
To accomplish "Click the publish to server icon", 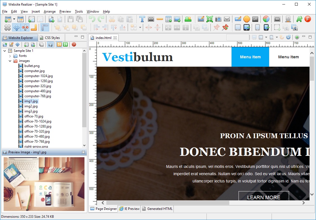I will coord(288,19).
